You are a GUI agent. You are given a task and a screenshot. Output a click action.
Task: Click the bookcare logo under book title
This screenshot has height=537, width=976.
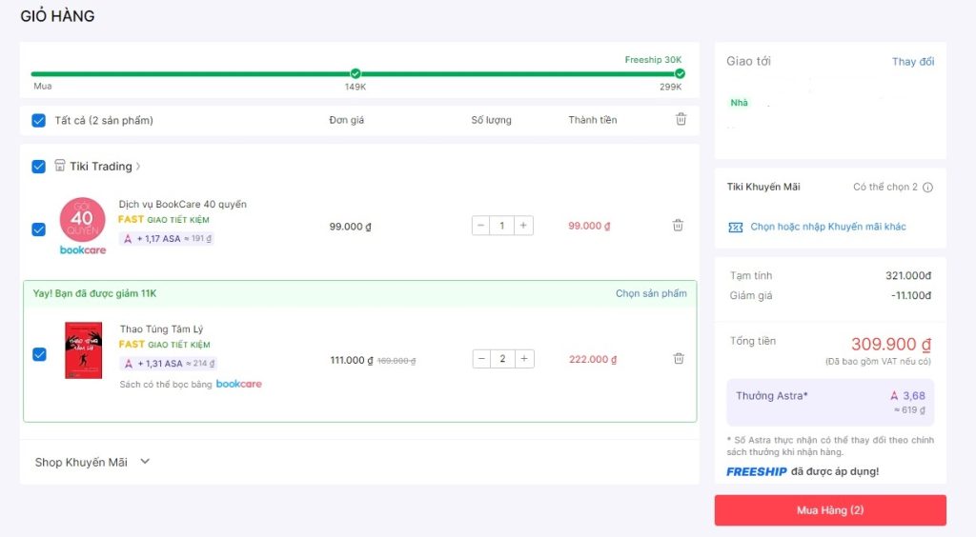tap(239, 384)
